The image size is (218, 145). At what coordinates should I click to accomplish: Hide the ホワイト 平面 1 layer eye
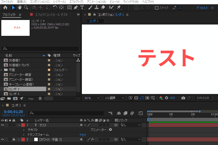(3, 139)
